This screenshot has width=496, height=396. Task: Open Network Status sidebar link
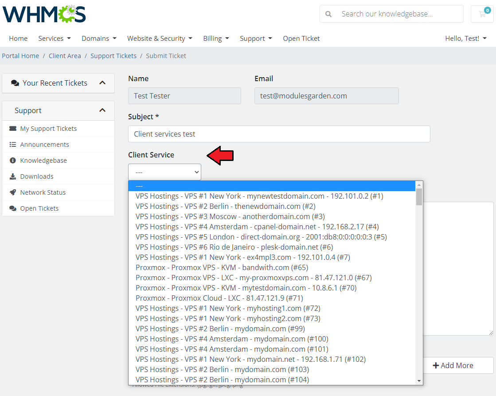tap(58, 192)
